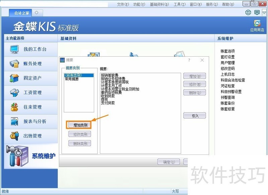The image size is (268, 195).
Task: Open the message chat icon
Action: click(257, 12)
